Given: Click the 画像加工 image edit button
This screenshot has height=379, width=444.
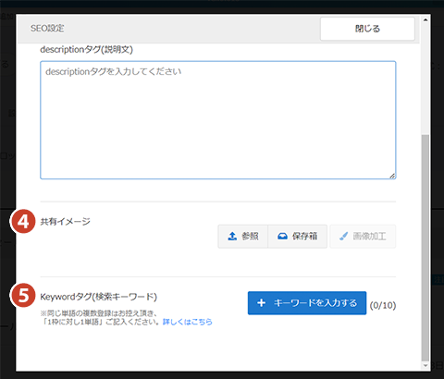Looking at the screenshot, I should (363, 237).
